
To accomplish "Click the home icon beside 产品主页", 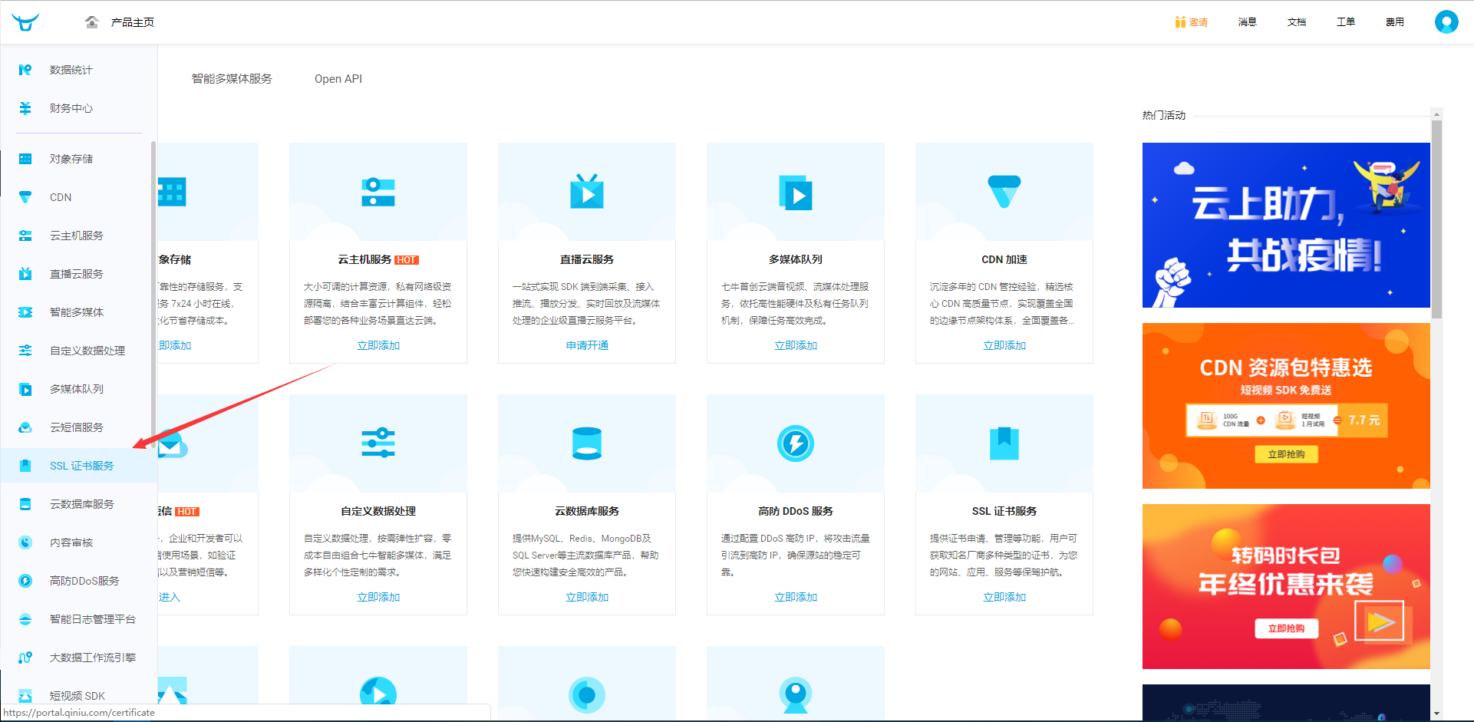I will point(92,22).
